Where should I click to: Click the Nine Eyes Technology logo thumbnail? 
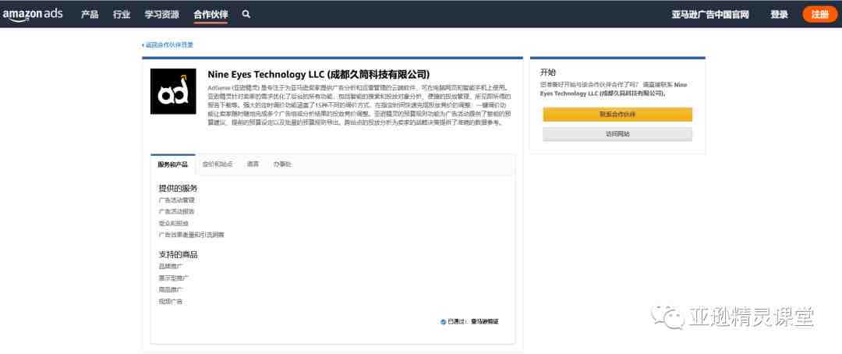173,91
